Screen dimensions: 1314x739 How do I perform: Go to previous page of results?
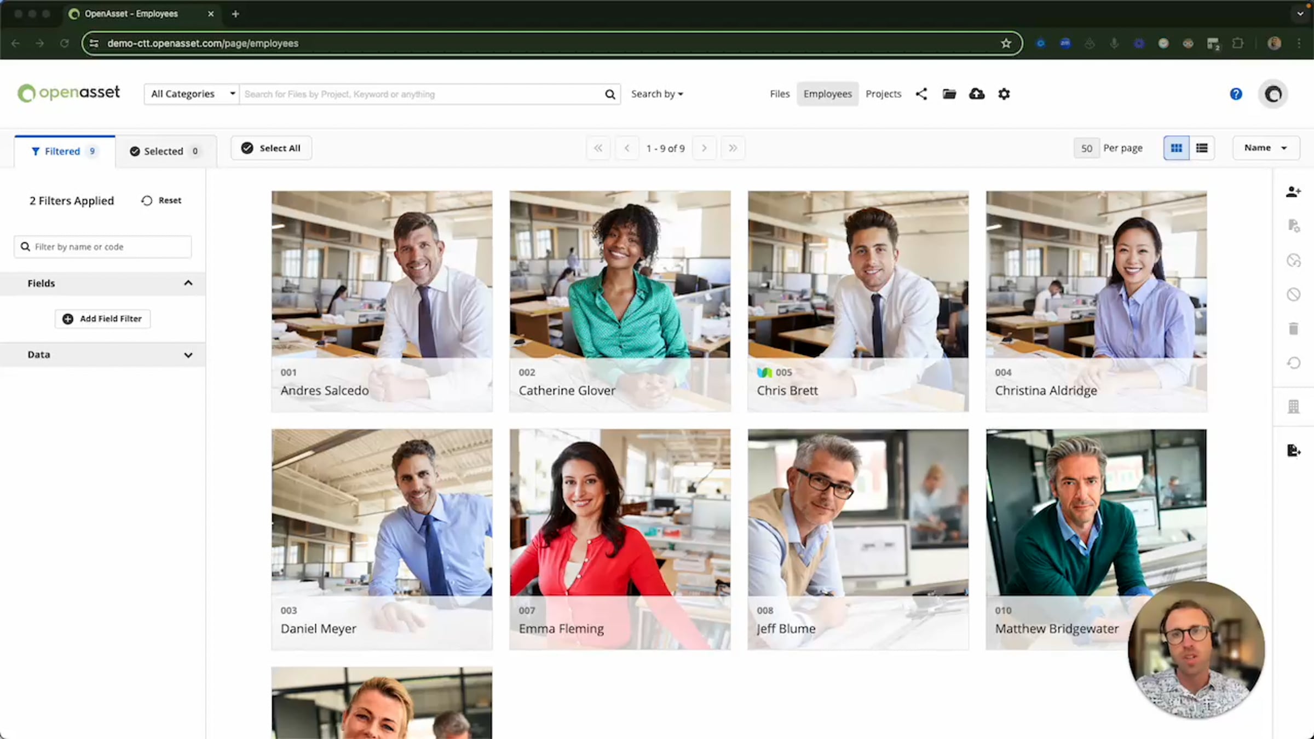click(x=627, y=148)
